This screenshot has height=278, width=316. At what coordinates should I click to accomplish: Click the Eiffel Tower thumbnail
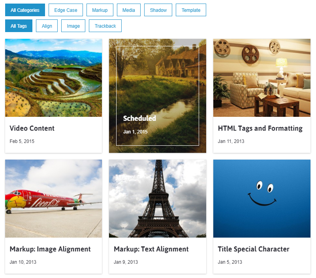158,199
